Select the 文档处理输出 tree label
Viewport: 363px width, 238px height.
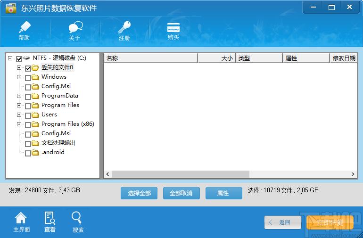tap(58, 143)
